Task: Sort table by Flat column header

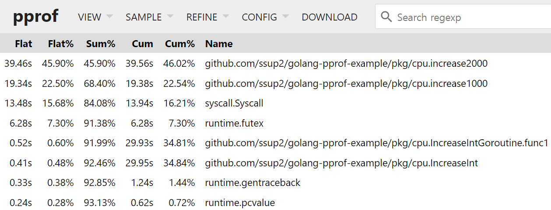Action: (x=24, y=44)
